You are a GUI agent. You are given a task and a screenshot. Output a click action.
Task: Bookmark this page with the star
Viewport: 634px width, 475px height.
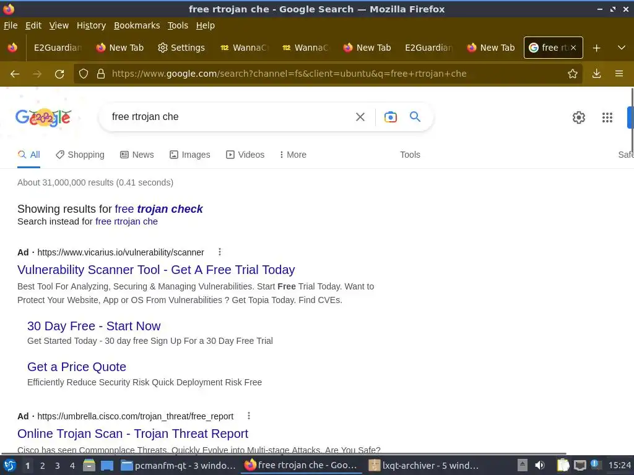pos(573,74)
